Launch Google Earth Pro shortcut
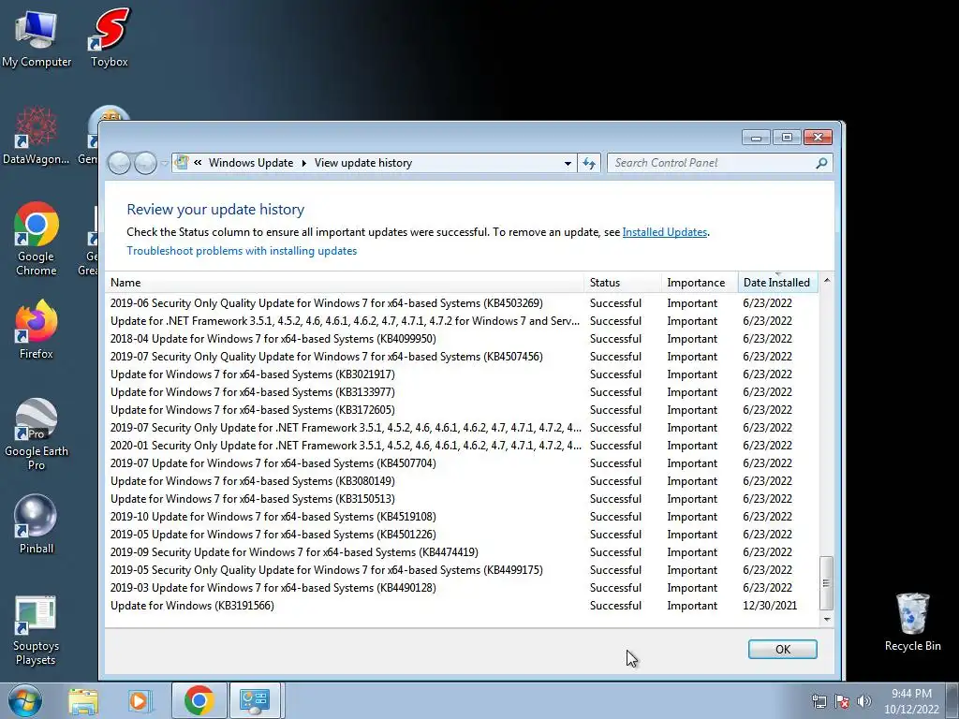 (x=37, y=434)
